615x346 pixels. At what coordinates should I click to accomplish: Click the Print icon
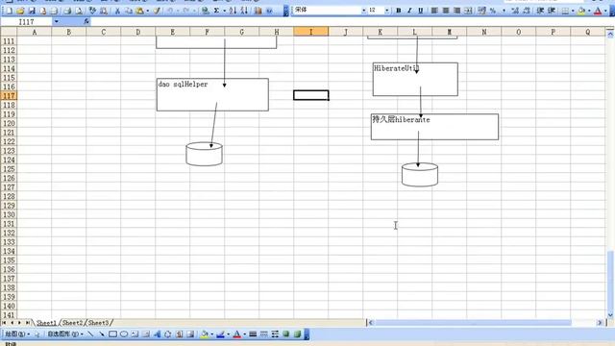(x=67, y=11)
